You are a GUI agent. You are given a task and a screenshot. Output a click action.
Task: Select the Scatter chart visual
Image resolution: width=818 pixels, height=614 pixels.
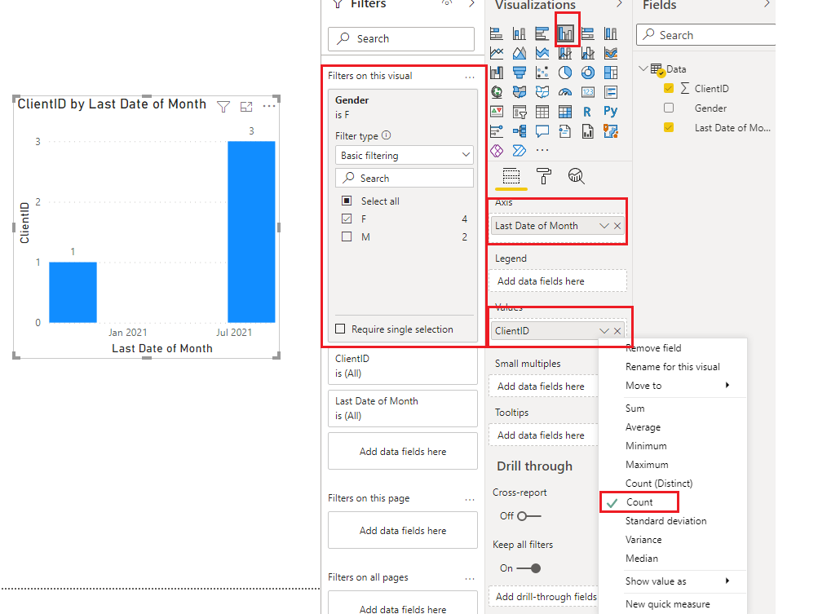[x=542, y=73]
